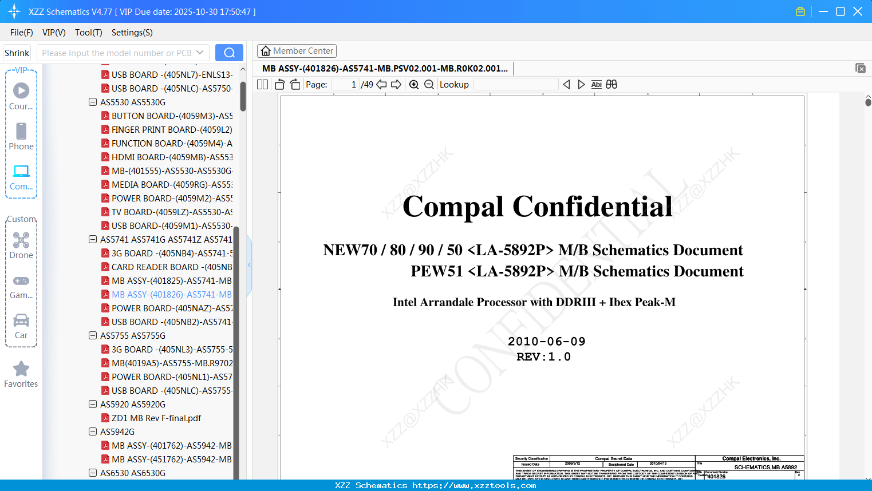
Task: Open the VIP(V) menu
Action: 54,33
